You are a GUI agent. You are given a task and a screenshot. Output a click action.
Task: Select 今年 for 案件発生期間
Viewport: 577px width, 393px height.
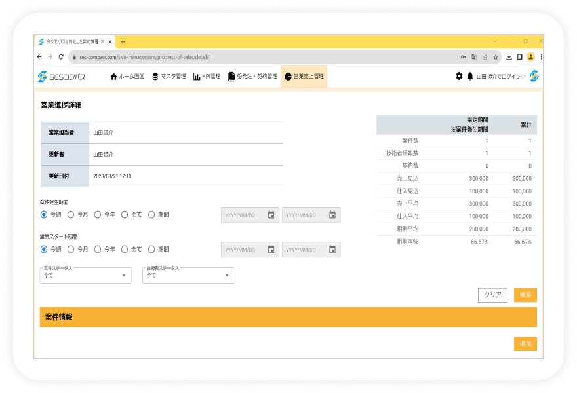point(98,215)
